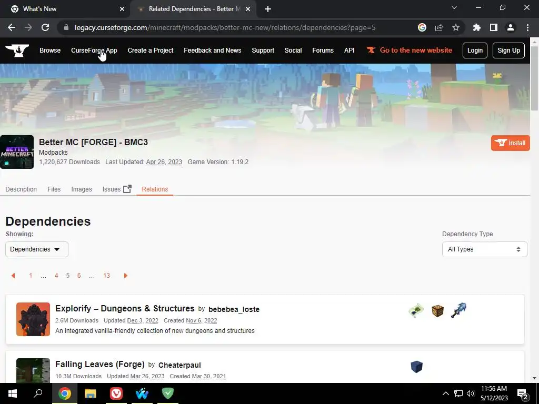The height and width of the screenshot is (404, 539).
Task: Go to the previous page arrow in the pagination
Action: [x=13, y=276]
